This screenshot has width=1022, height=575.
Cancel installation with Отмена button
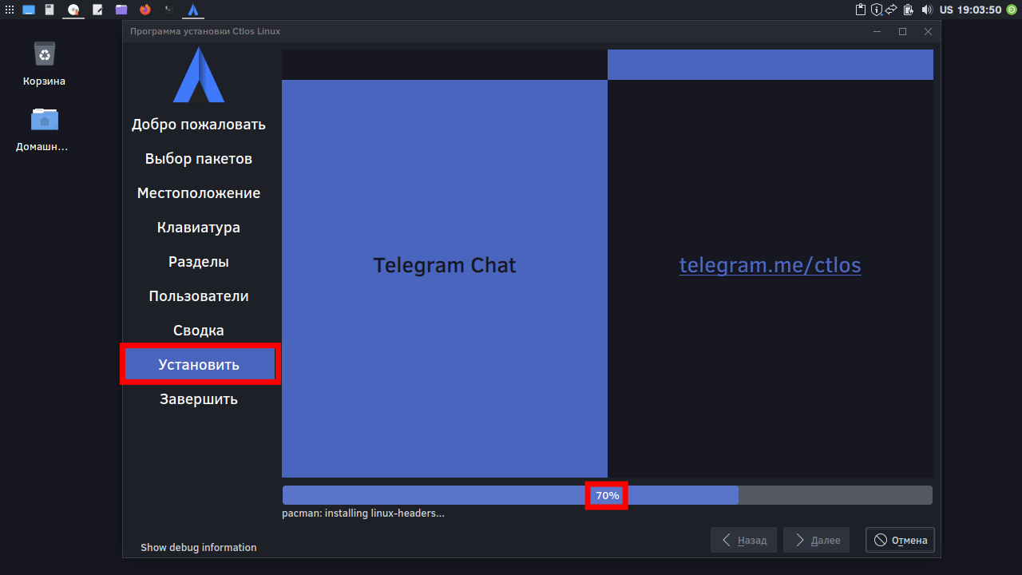point(901,540)
